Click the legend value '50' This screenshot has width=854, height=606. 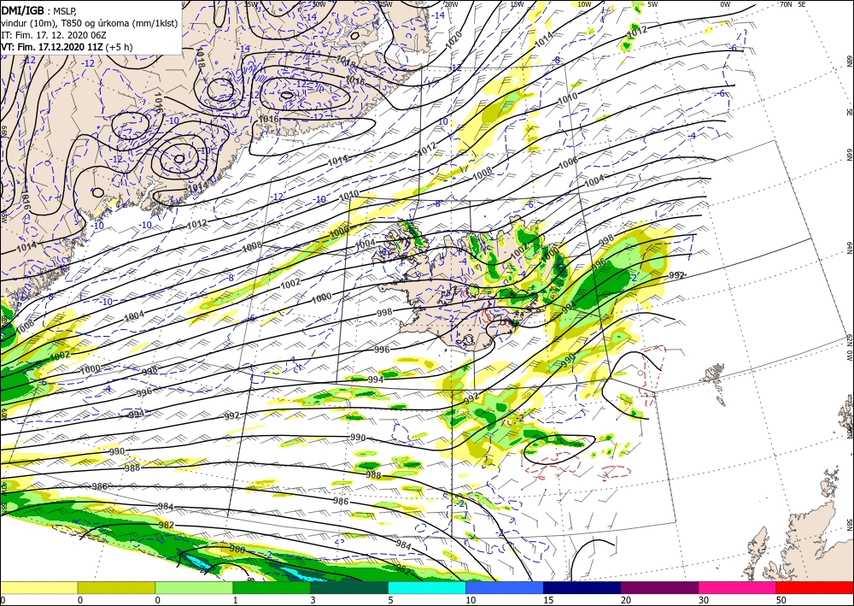(781, 600)
